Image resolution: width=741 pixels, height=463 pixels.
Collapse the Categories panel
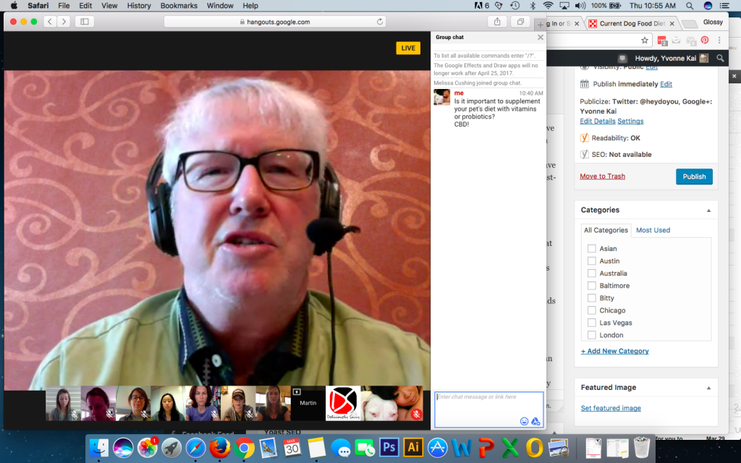708,211
